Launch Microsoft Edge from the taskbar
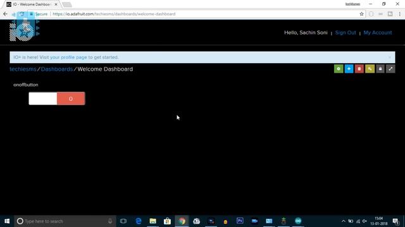Viewport: 405px width, 227px height. (x=139, y=221)
